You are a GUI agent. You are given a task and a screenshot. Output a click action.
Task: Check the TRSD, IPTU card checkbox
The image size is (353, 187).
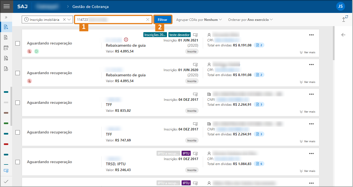click(18, 162)
